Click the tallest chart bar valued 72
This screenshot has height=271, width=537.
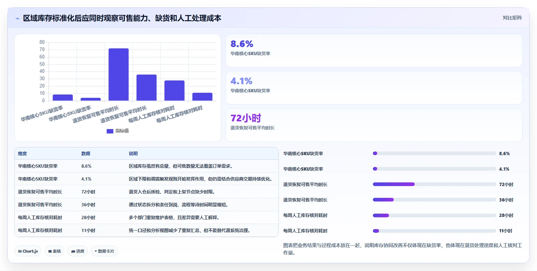[x=119, y=75]
